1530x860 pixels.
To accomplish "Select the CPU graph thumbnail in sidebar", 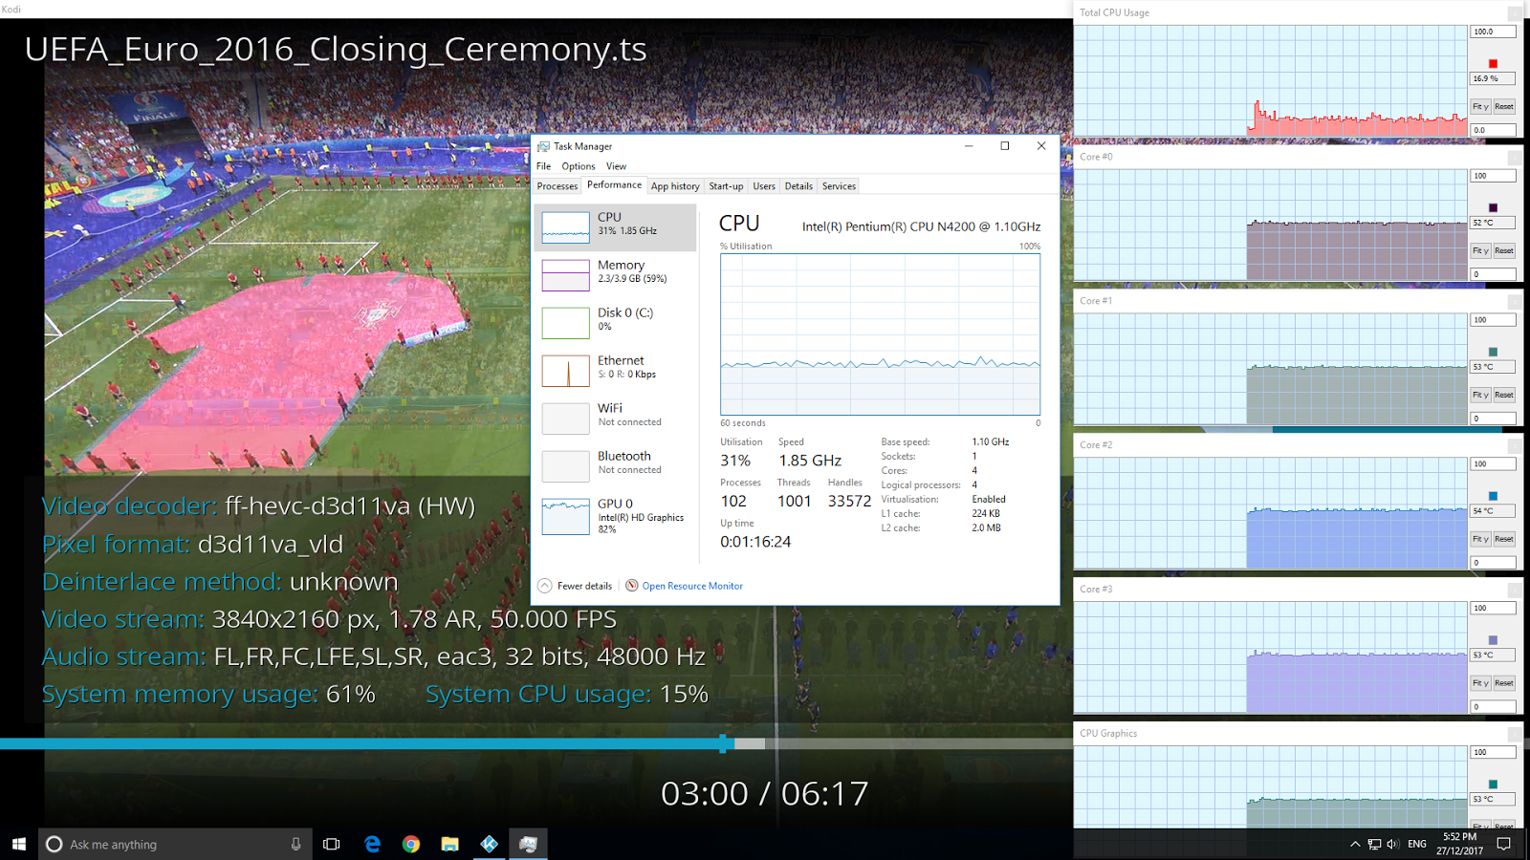I will (566, 227).
